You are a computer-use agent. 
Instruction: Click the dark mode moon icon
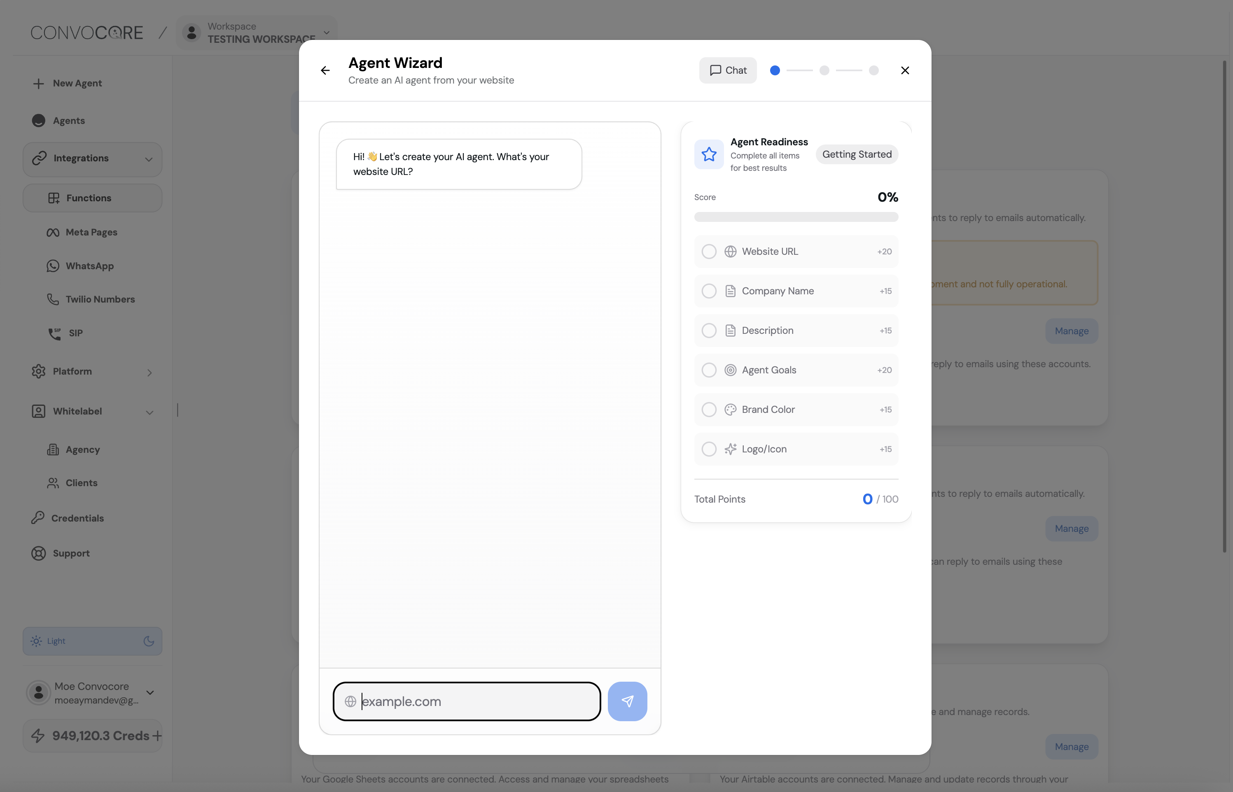point(149,641)
